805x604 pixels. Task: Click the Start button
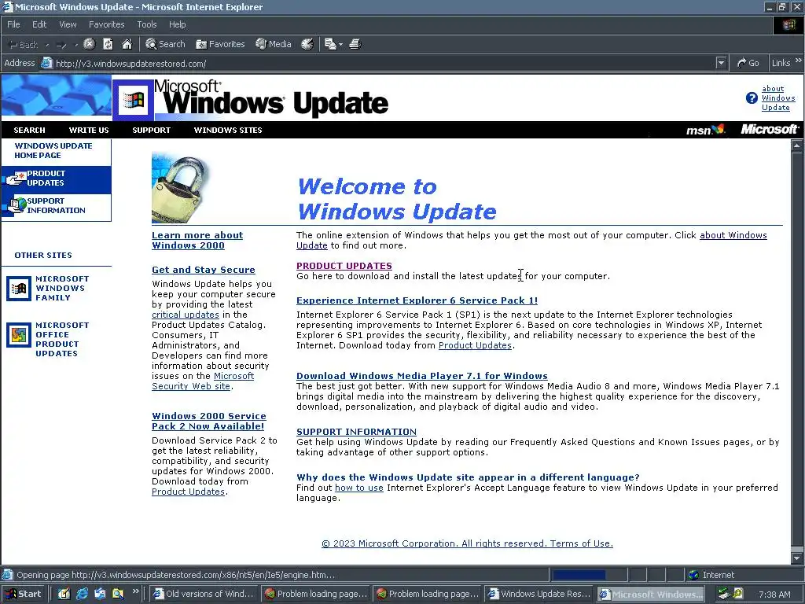pos(24,594)
